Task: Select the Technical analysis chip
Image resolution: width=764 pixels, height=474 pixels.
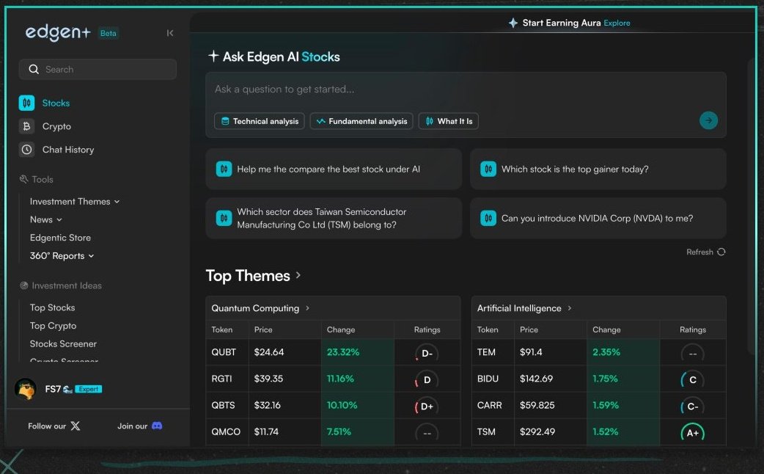Action: (x=260, y=121)
